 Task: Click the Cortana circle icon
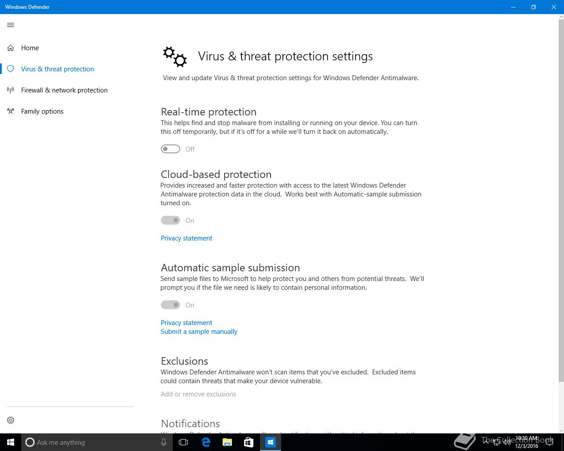pos(30,442)
